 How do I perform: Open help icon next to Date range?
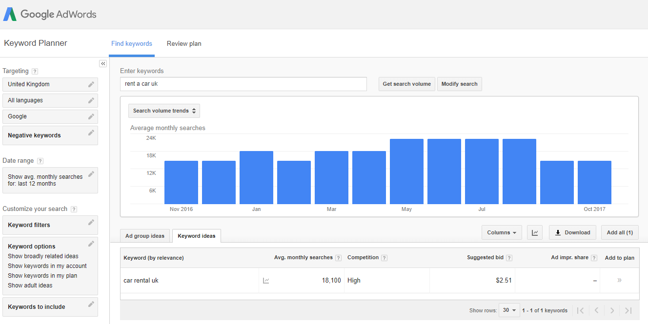(40, 161)
